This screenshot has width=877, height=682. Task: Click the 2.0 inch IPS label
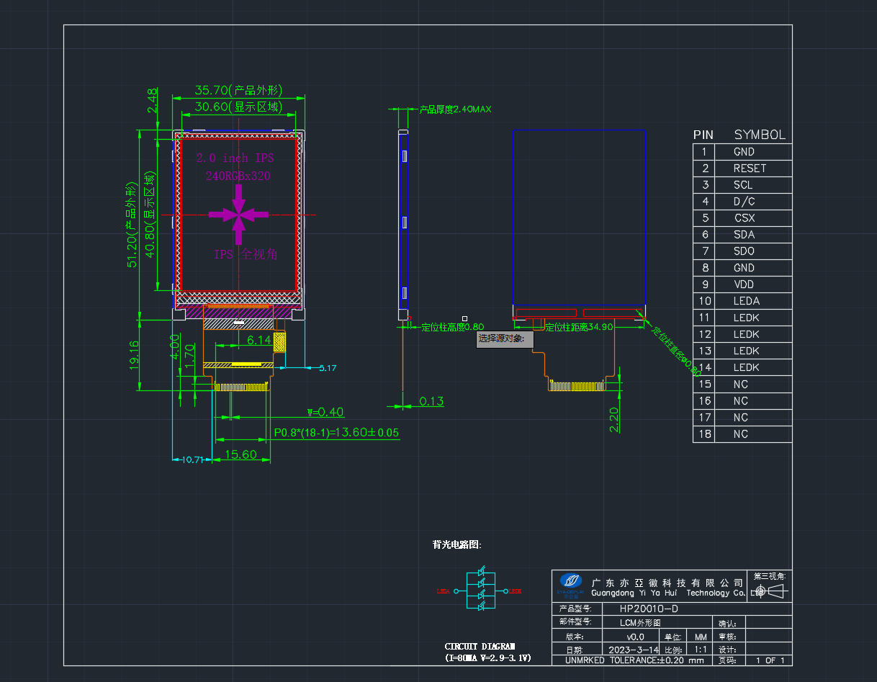pos(235,158)
